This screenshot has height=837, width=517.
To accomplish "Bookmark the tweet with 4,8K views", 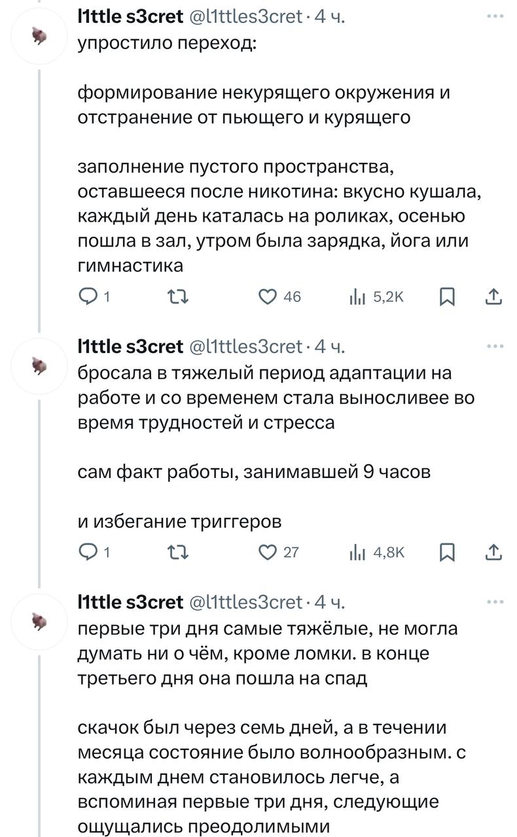I will [447, 552].
